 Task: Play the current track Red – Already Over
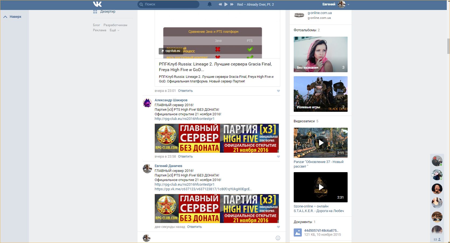click(x=226, y=4)
